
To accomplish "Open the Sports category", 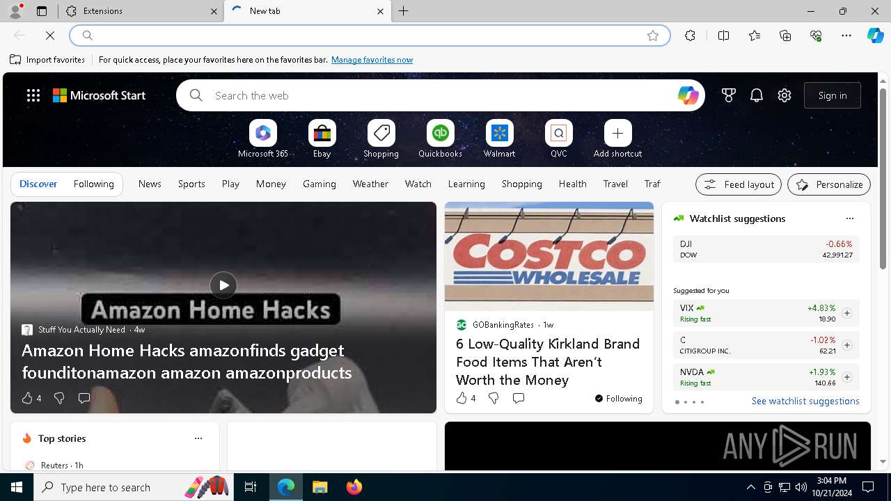I will point(191,184).
